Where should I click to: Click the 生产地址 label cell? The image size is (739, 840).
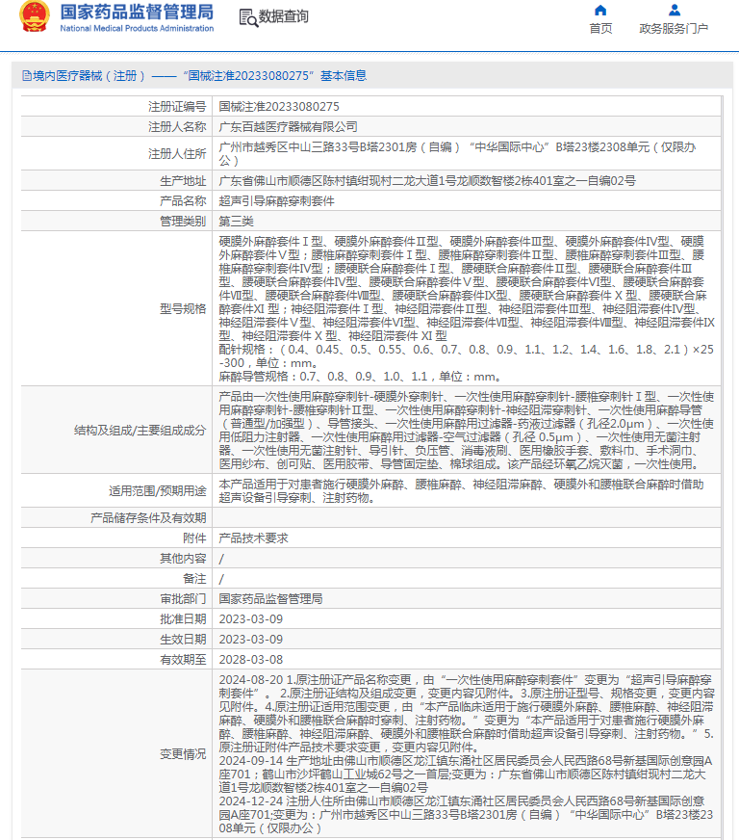pyautogui.click(x=116, y=181)
